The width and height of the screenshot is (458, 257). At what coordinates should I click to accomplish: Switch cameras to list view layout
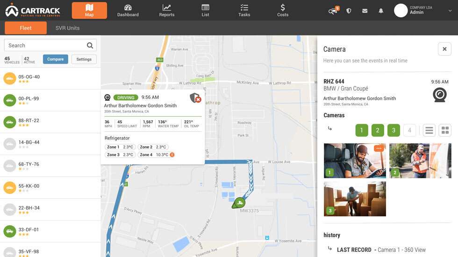(x=429, y=130)
